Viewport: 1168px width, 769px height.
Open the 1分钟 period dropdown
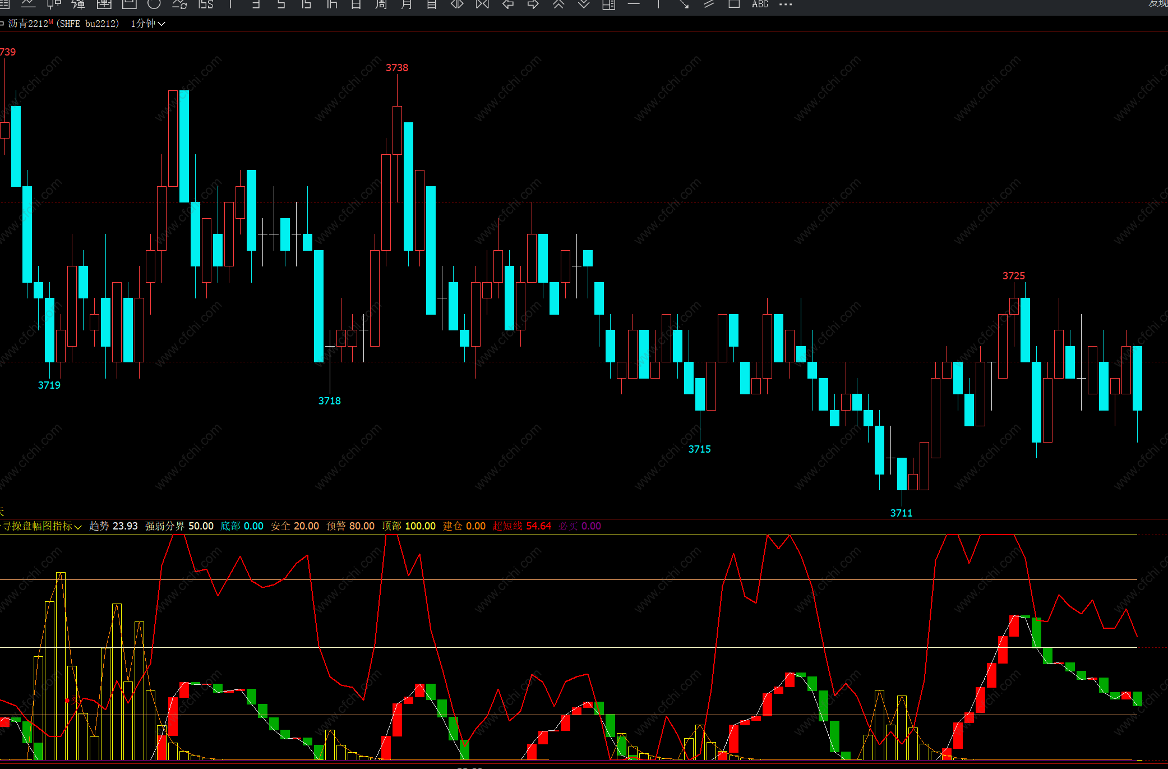tap(148, 24)
